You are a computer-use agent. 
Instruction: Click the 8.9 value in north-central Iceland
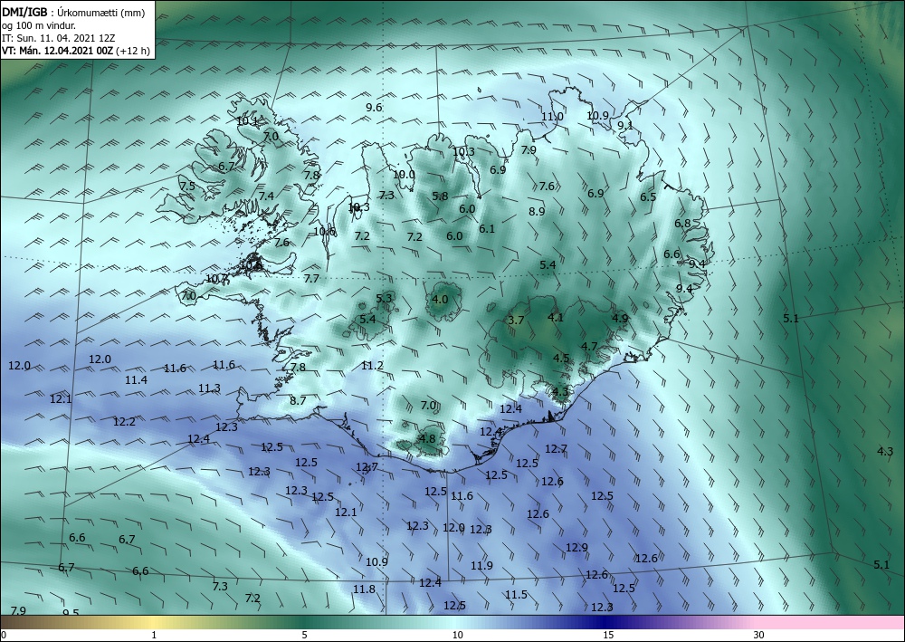(x=537, y=211)
